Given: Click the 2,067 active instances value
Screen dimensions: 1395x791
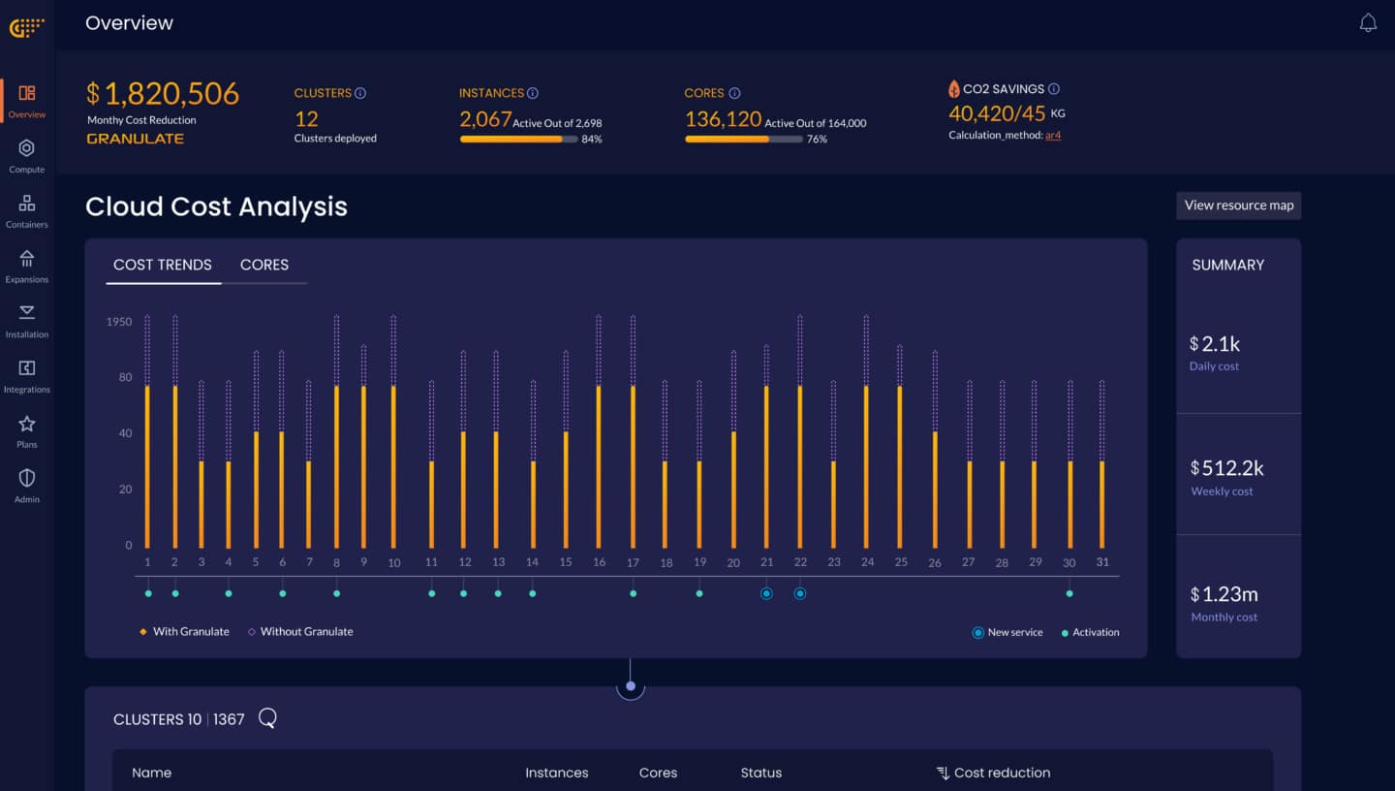Looking at the screenshot, I should (x=485, y=119).
